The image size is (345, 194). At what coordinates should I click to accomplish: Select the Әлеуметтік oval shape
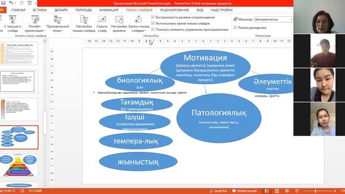(266, 84)
